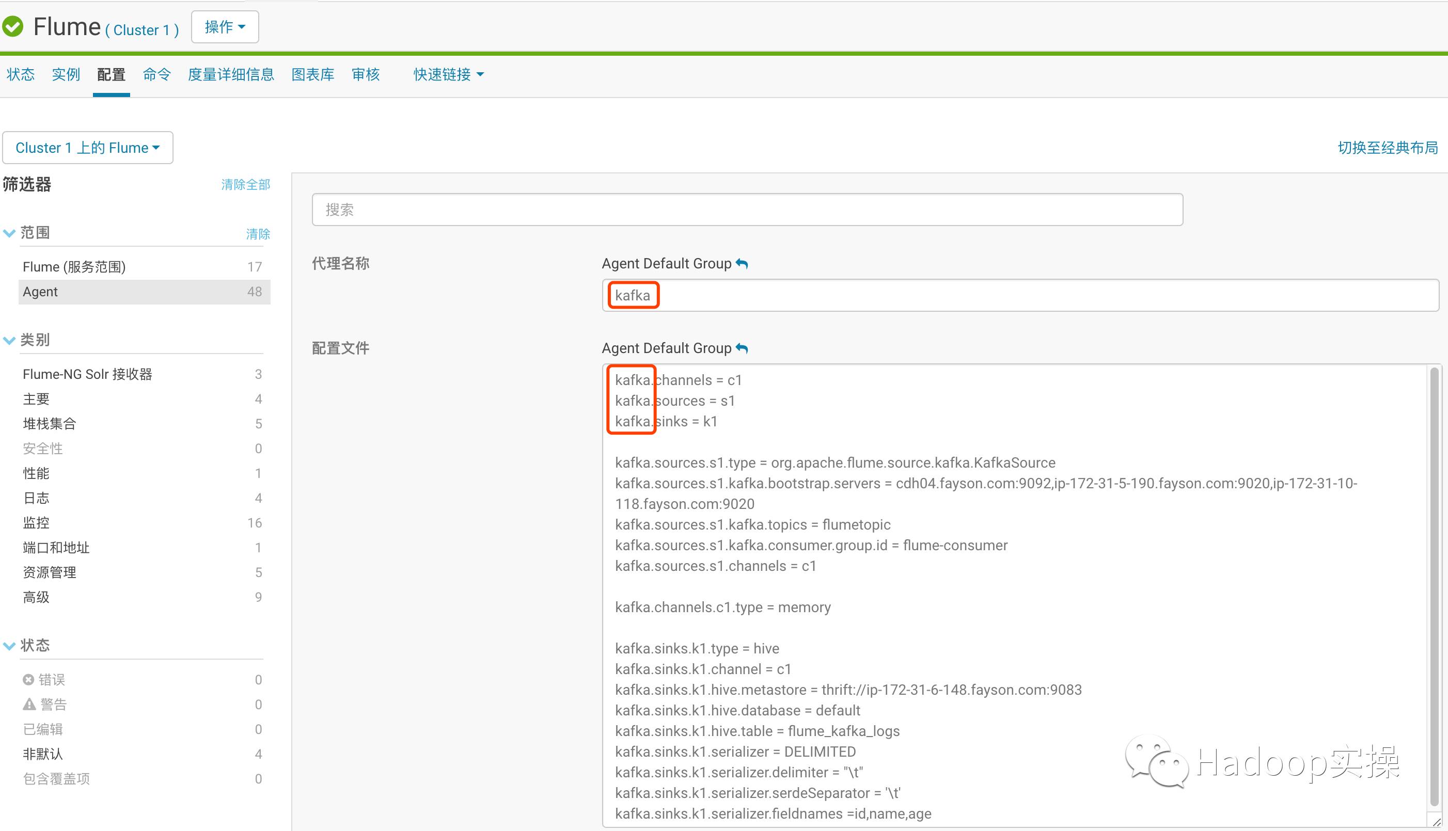Open the Cluster 1 上的 Flume dropdown
Viewport: 1448px width, 831px height.
88,148
